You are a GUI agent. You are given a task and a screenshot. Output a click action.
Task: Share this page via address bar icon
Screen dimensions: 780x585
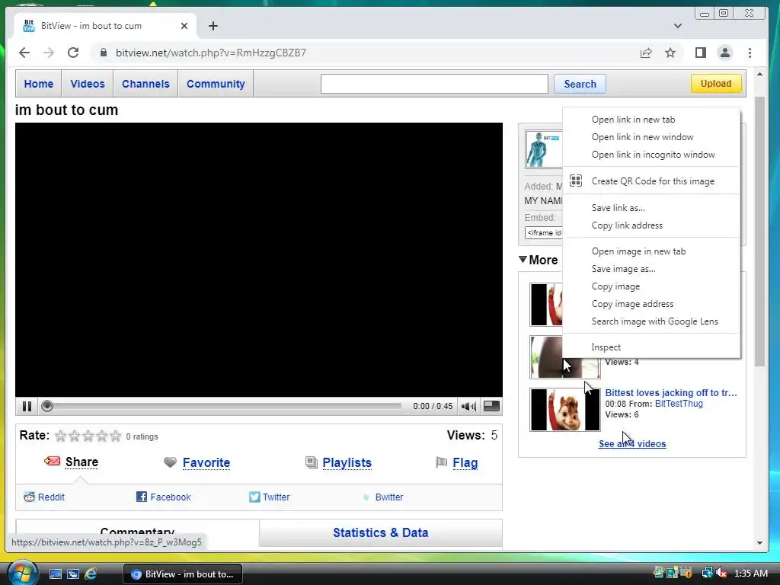coord(646,53)
